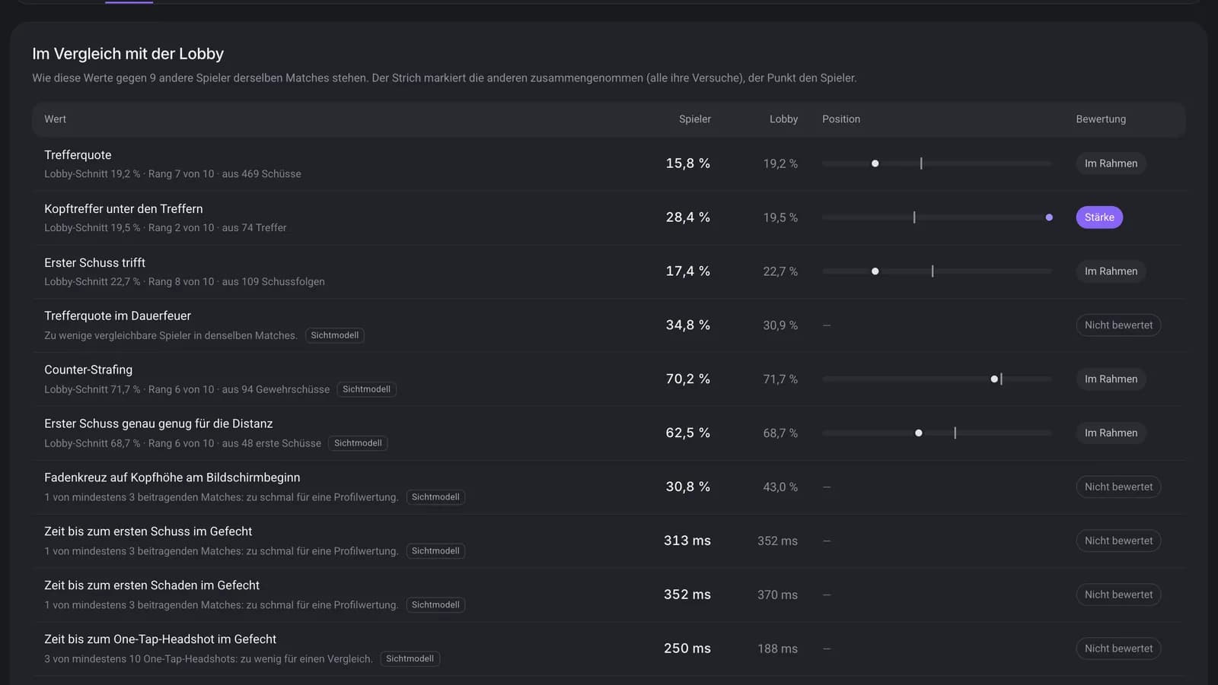
Task: Click the Spieler column header
Action: pyautogui.click(x=695, y=119)
